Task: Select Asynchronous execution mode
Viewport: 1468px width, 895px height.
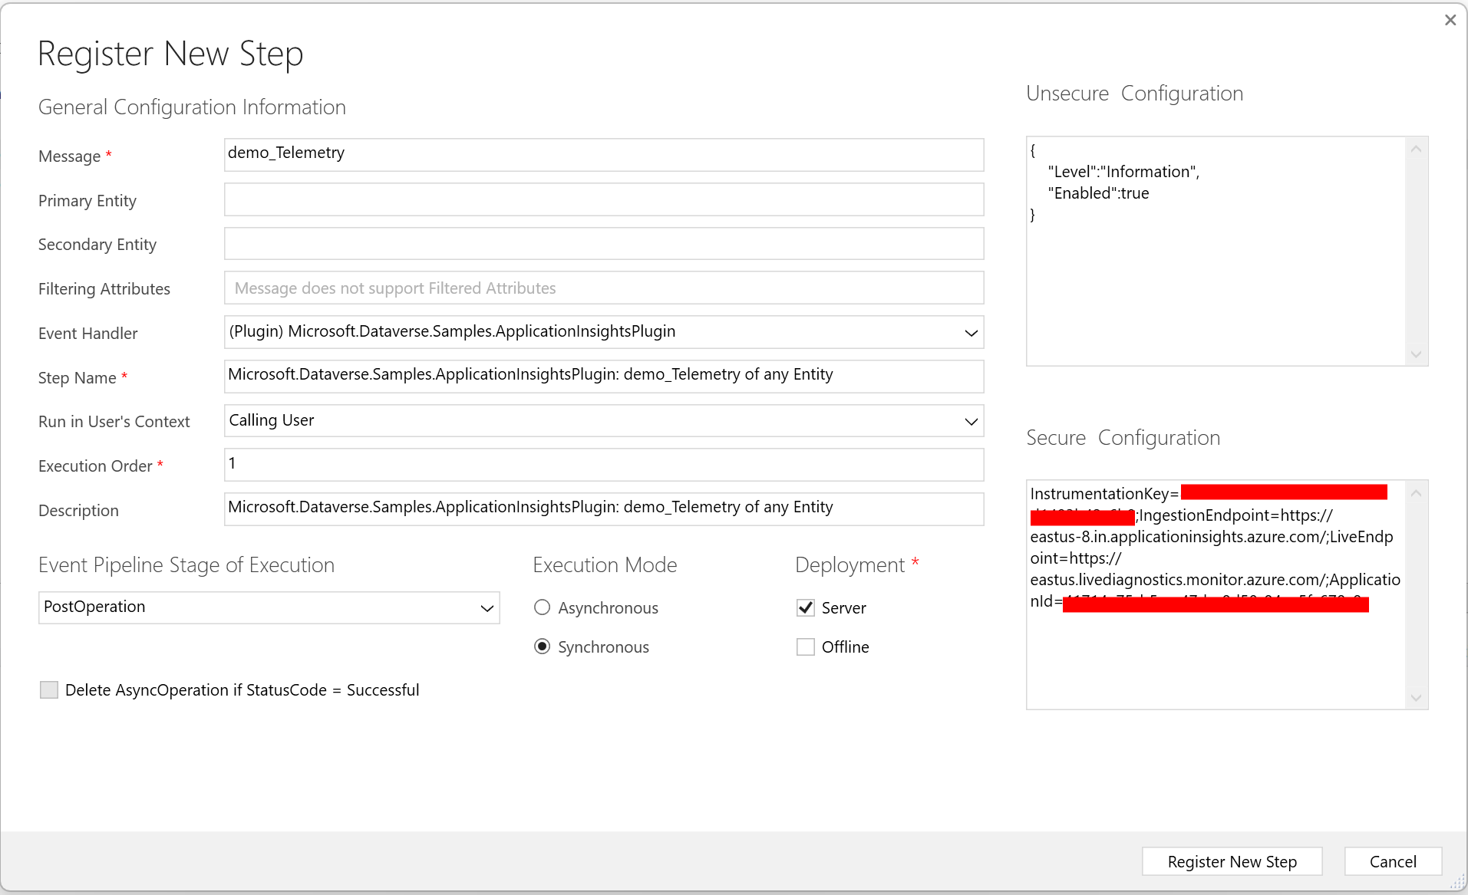Action: pos(543,607)
